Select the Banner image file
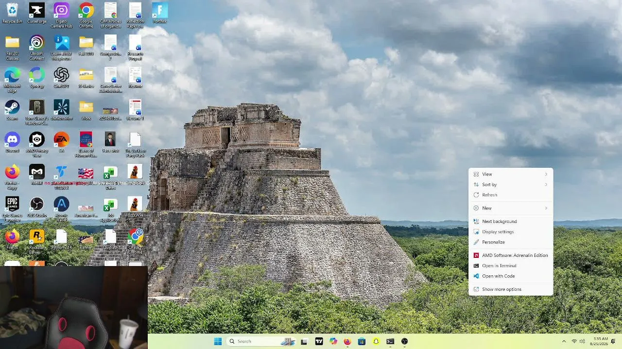 [86, 242]
